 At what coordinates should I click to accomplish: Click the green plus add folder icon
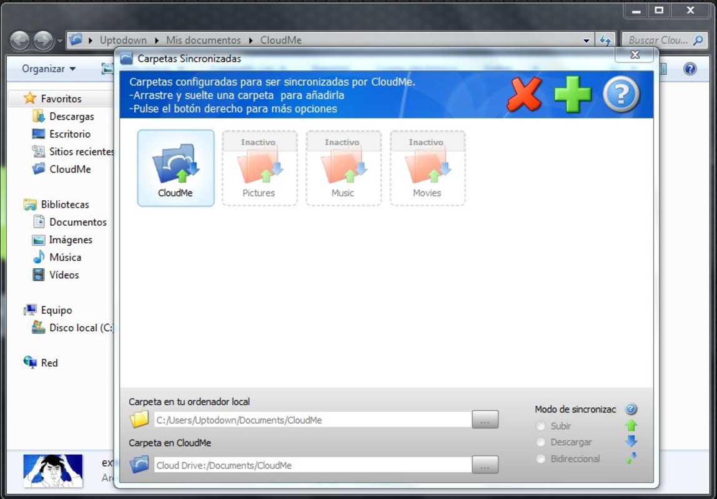573,95
